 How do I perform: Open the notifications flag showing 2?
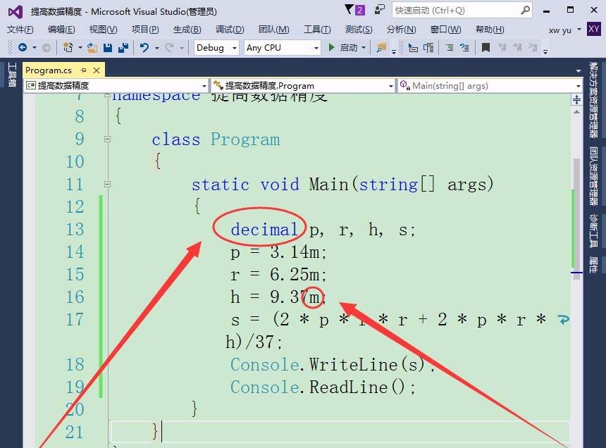pos(352,8)
